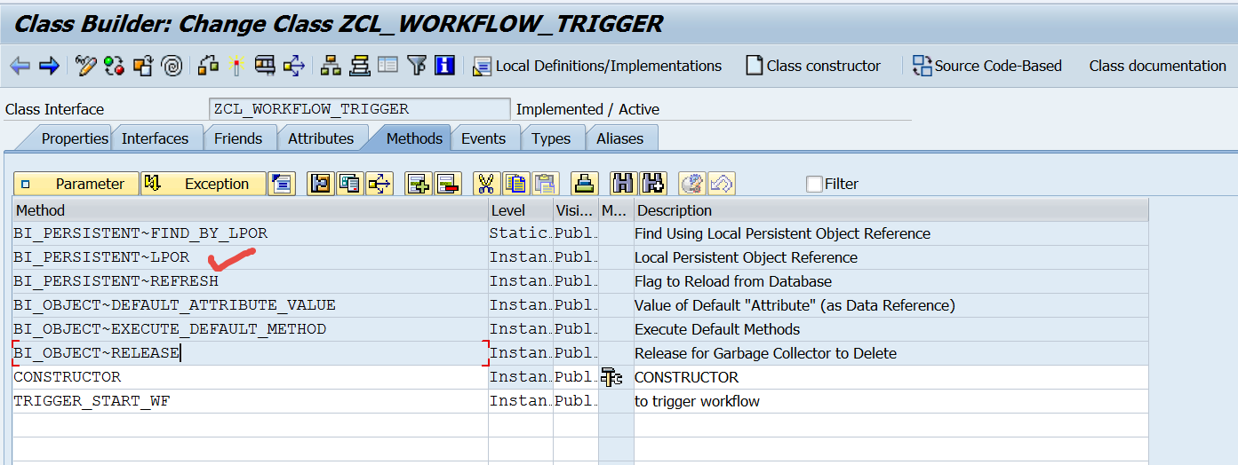Select the Methods tab
The image size is (1238, 465).
[414, 138]
